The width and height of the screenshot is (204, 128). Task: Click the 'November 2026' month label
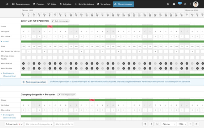pos(192,10)
